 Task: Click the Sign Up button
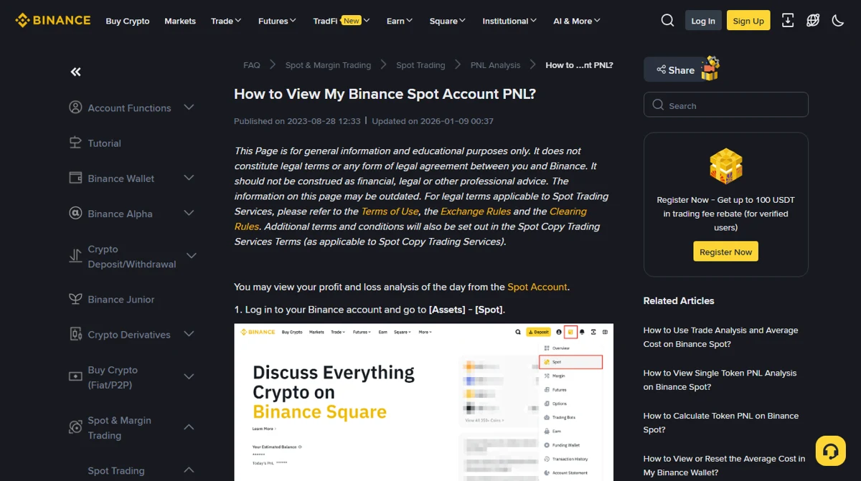coord(748,20)
